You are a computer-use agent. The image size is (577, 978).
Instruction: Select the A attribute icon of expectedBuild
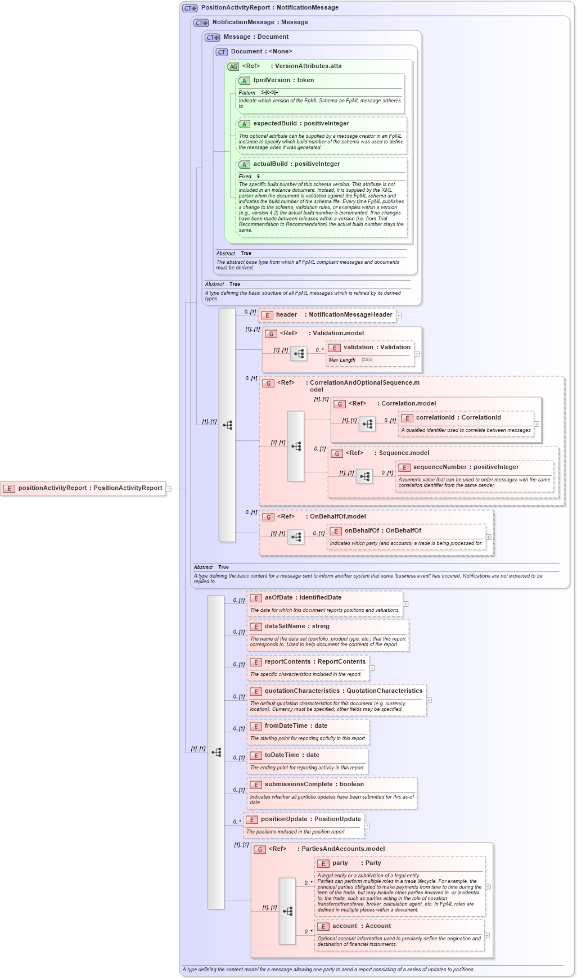pos(244,124)
